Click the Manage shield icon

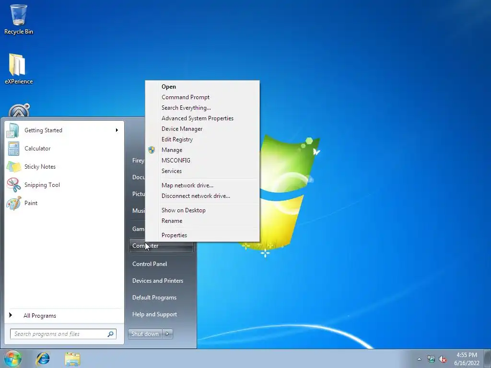click(152, 150)
